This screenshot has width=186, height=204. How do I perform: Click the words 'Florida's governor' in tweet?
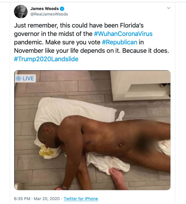tap(131, 25)
